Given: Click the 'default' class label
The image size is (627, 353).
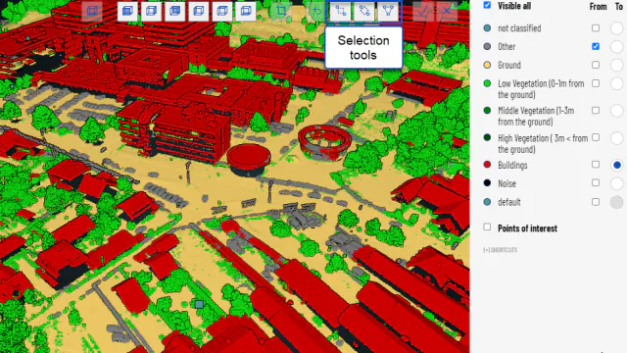Looking at the screenshot, I should [x=509, y=202].
